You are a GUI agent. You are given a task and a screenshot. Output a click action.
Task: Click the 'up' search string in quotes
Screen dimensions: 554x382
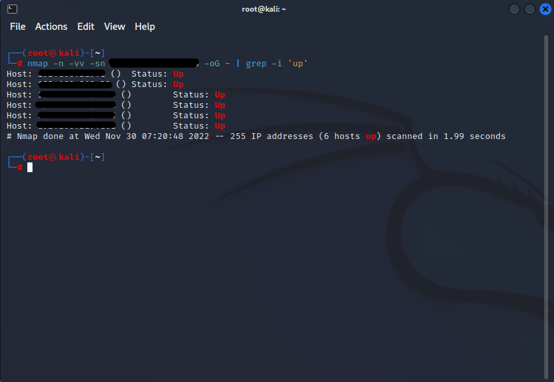point(297,64)
